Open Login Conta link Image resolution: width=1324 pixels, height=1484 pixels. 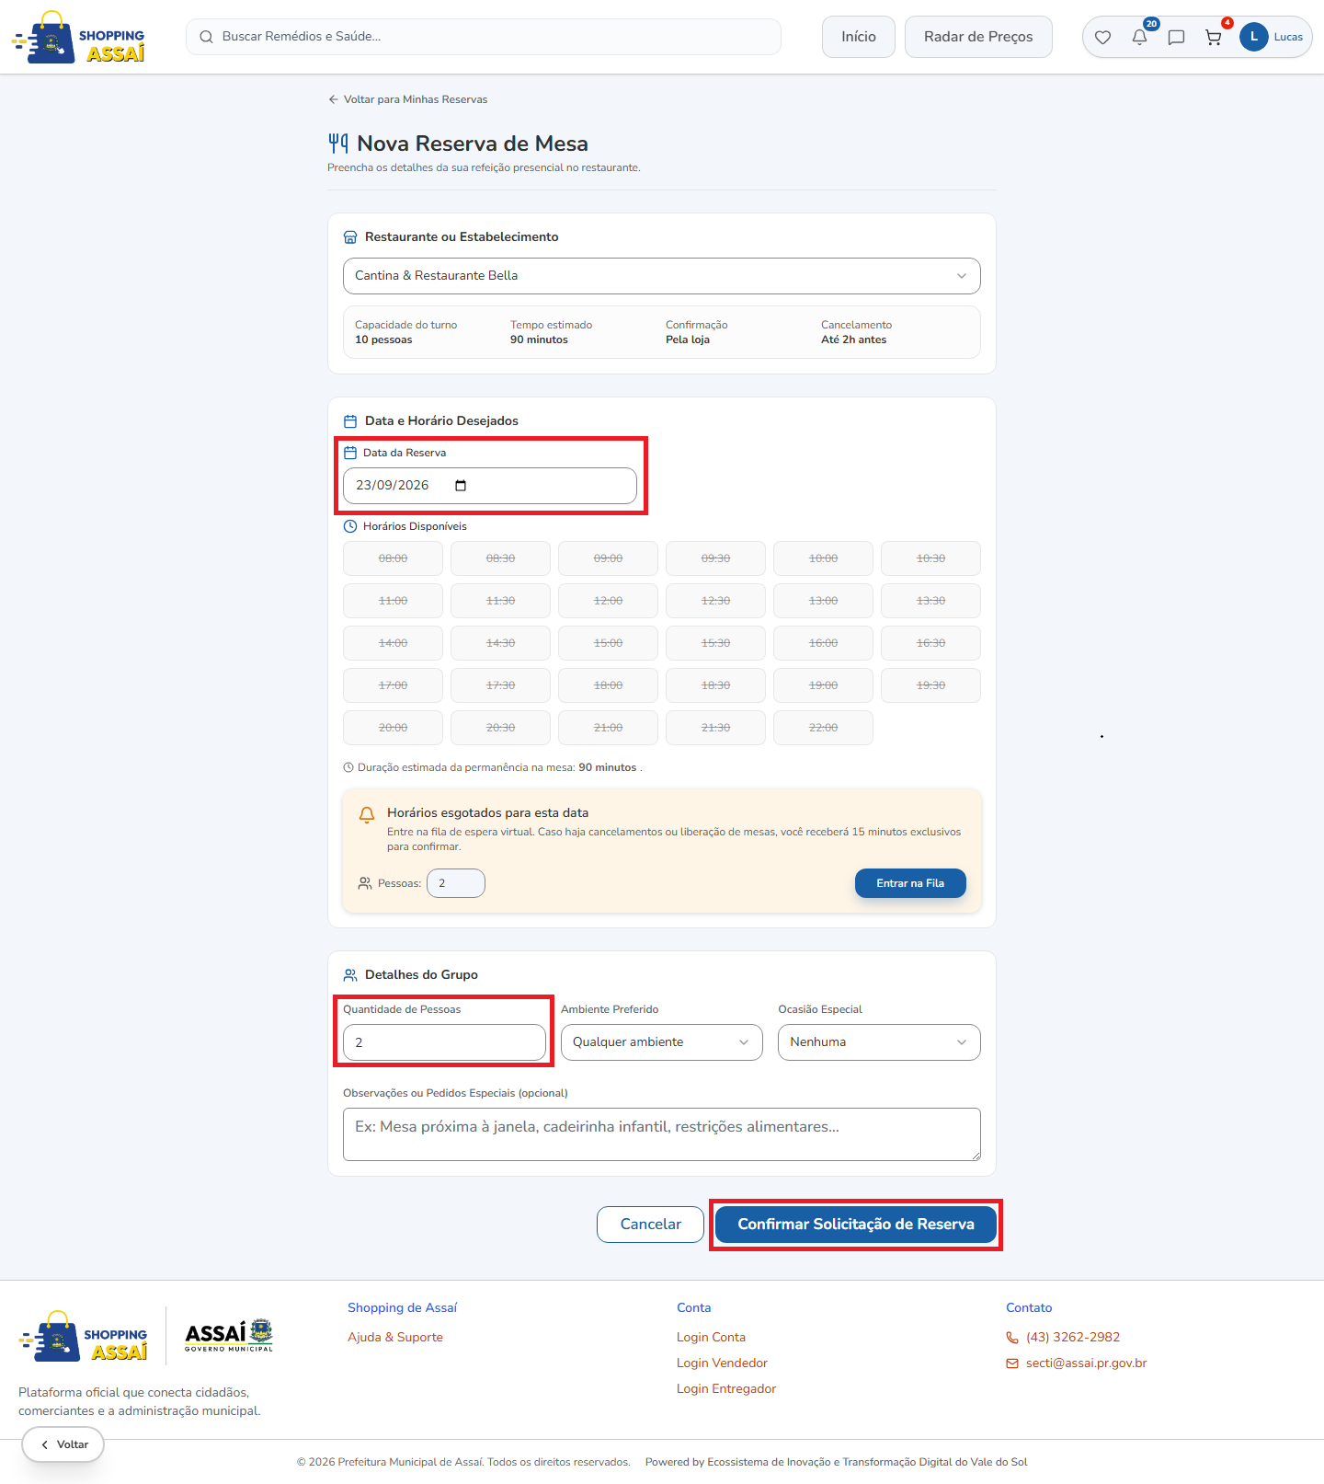(x=711, y=1338)
